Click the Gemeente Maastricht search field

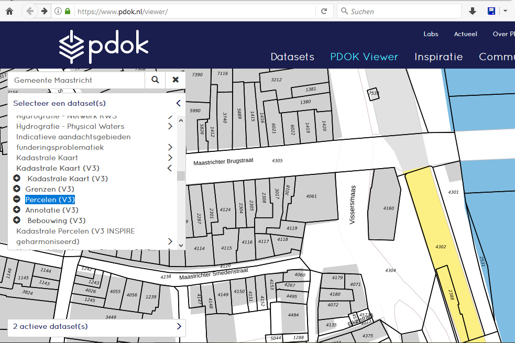point(76,80)
